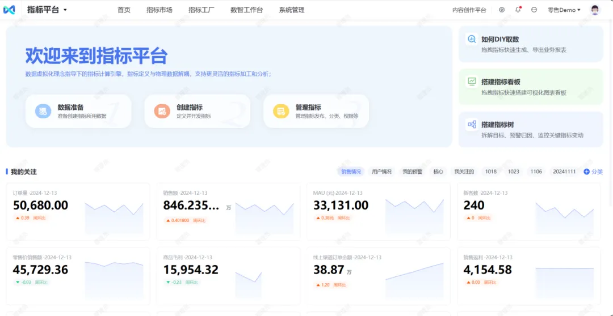Expand the 指标平台 dropdown arrow
613x316 pixels.
point(65,10)
